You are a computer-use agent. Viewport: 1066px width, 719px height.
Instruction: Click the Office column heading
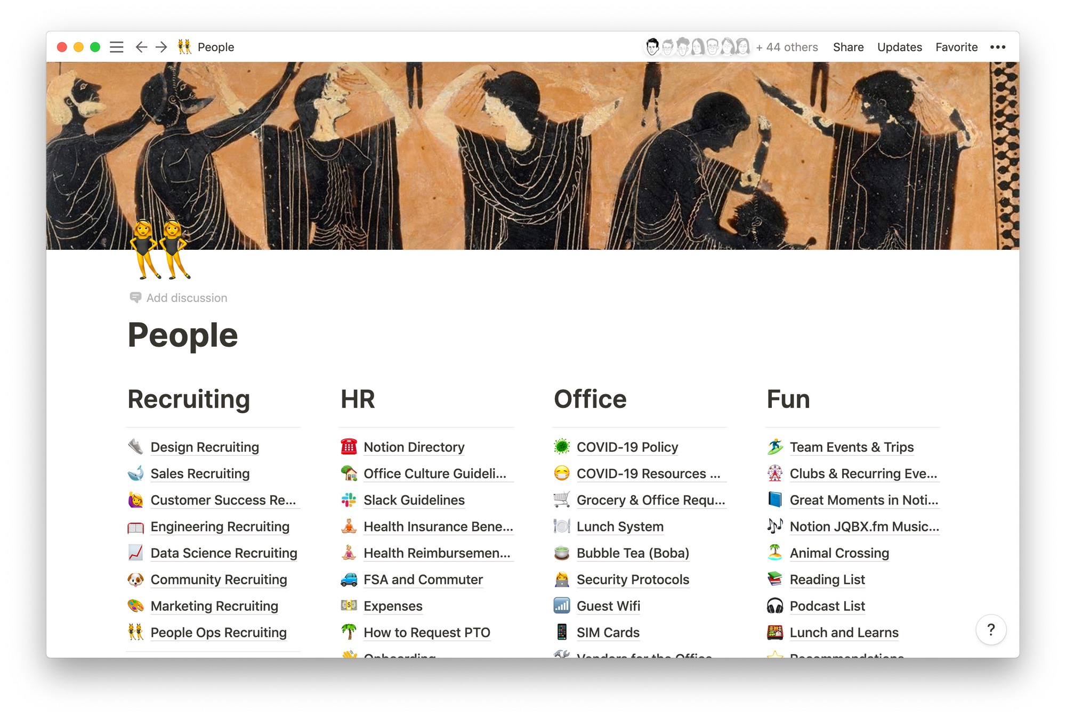pos(590,399)
